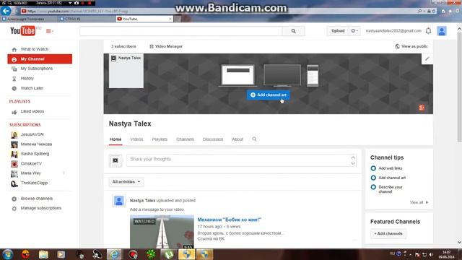Select Describe your channel tip circle
Screen dimensions: 462x260
pyautogui.click(x=373, y=187)
